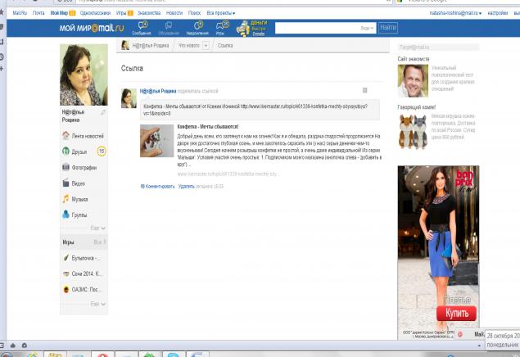The image size is (520, 357).
Task: Launch the Бутылочка game icon
Action: 66,258
